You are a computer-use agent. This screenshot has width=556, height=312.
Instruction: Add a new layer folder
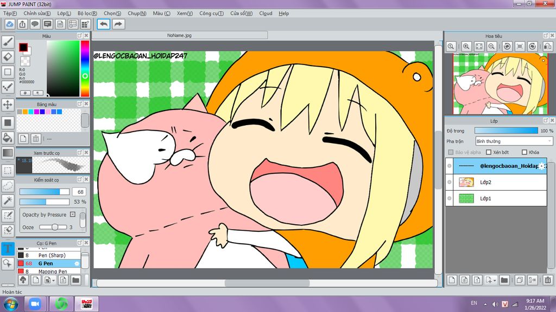click(x=504, y=280)
